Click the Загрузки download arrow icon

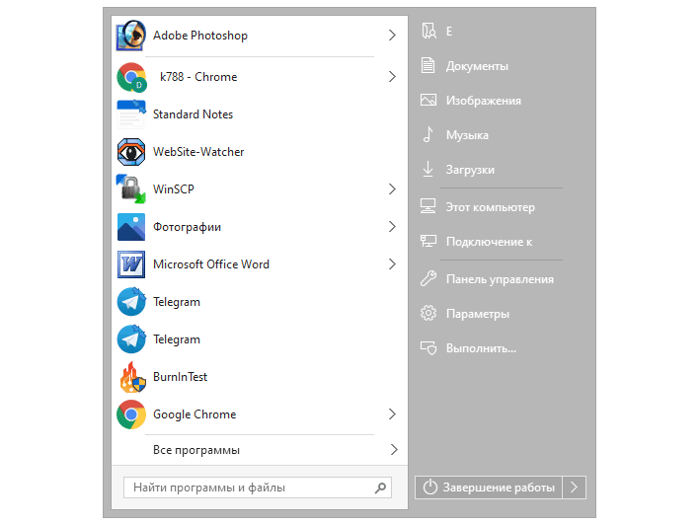(428, 170)
